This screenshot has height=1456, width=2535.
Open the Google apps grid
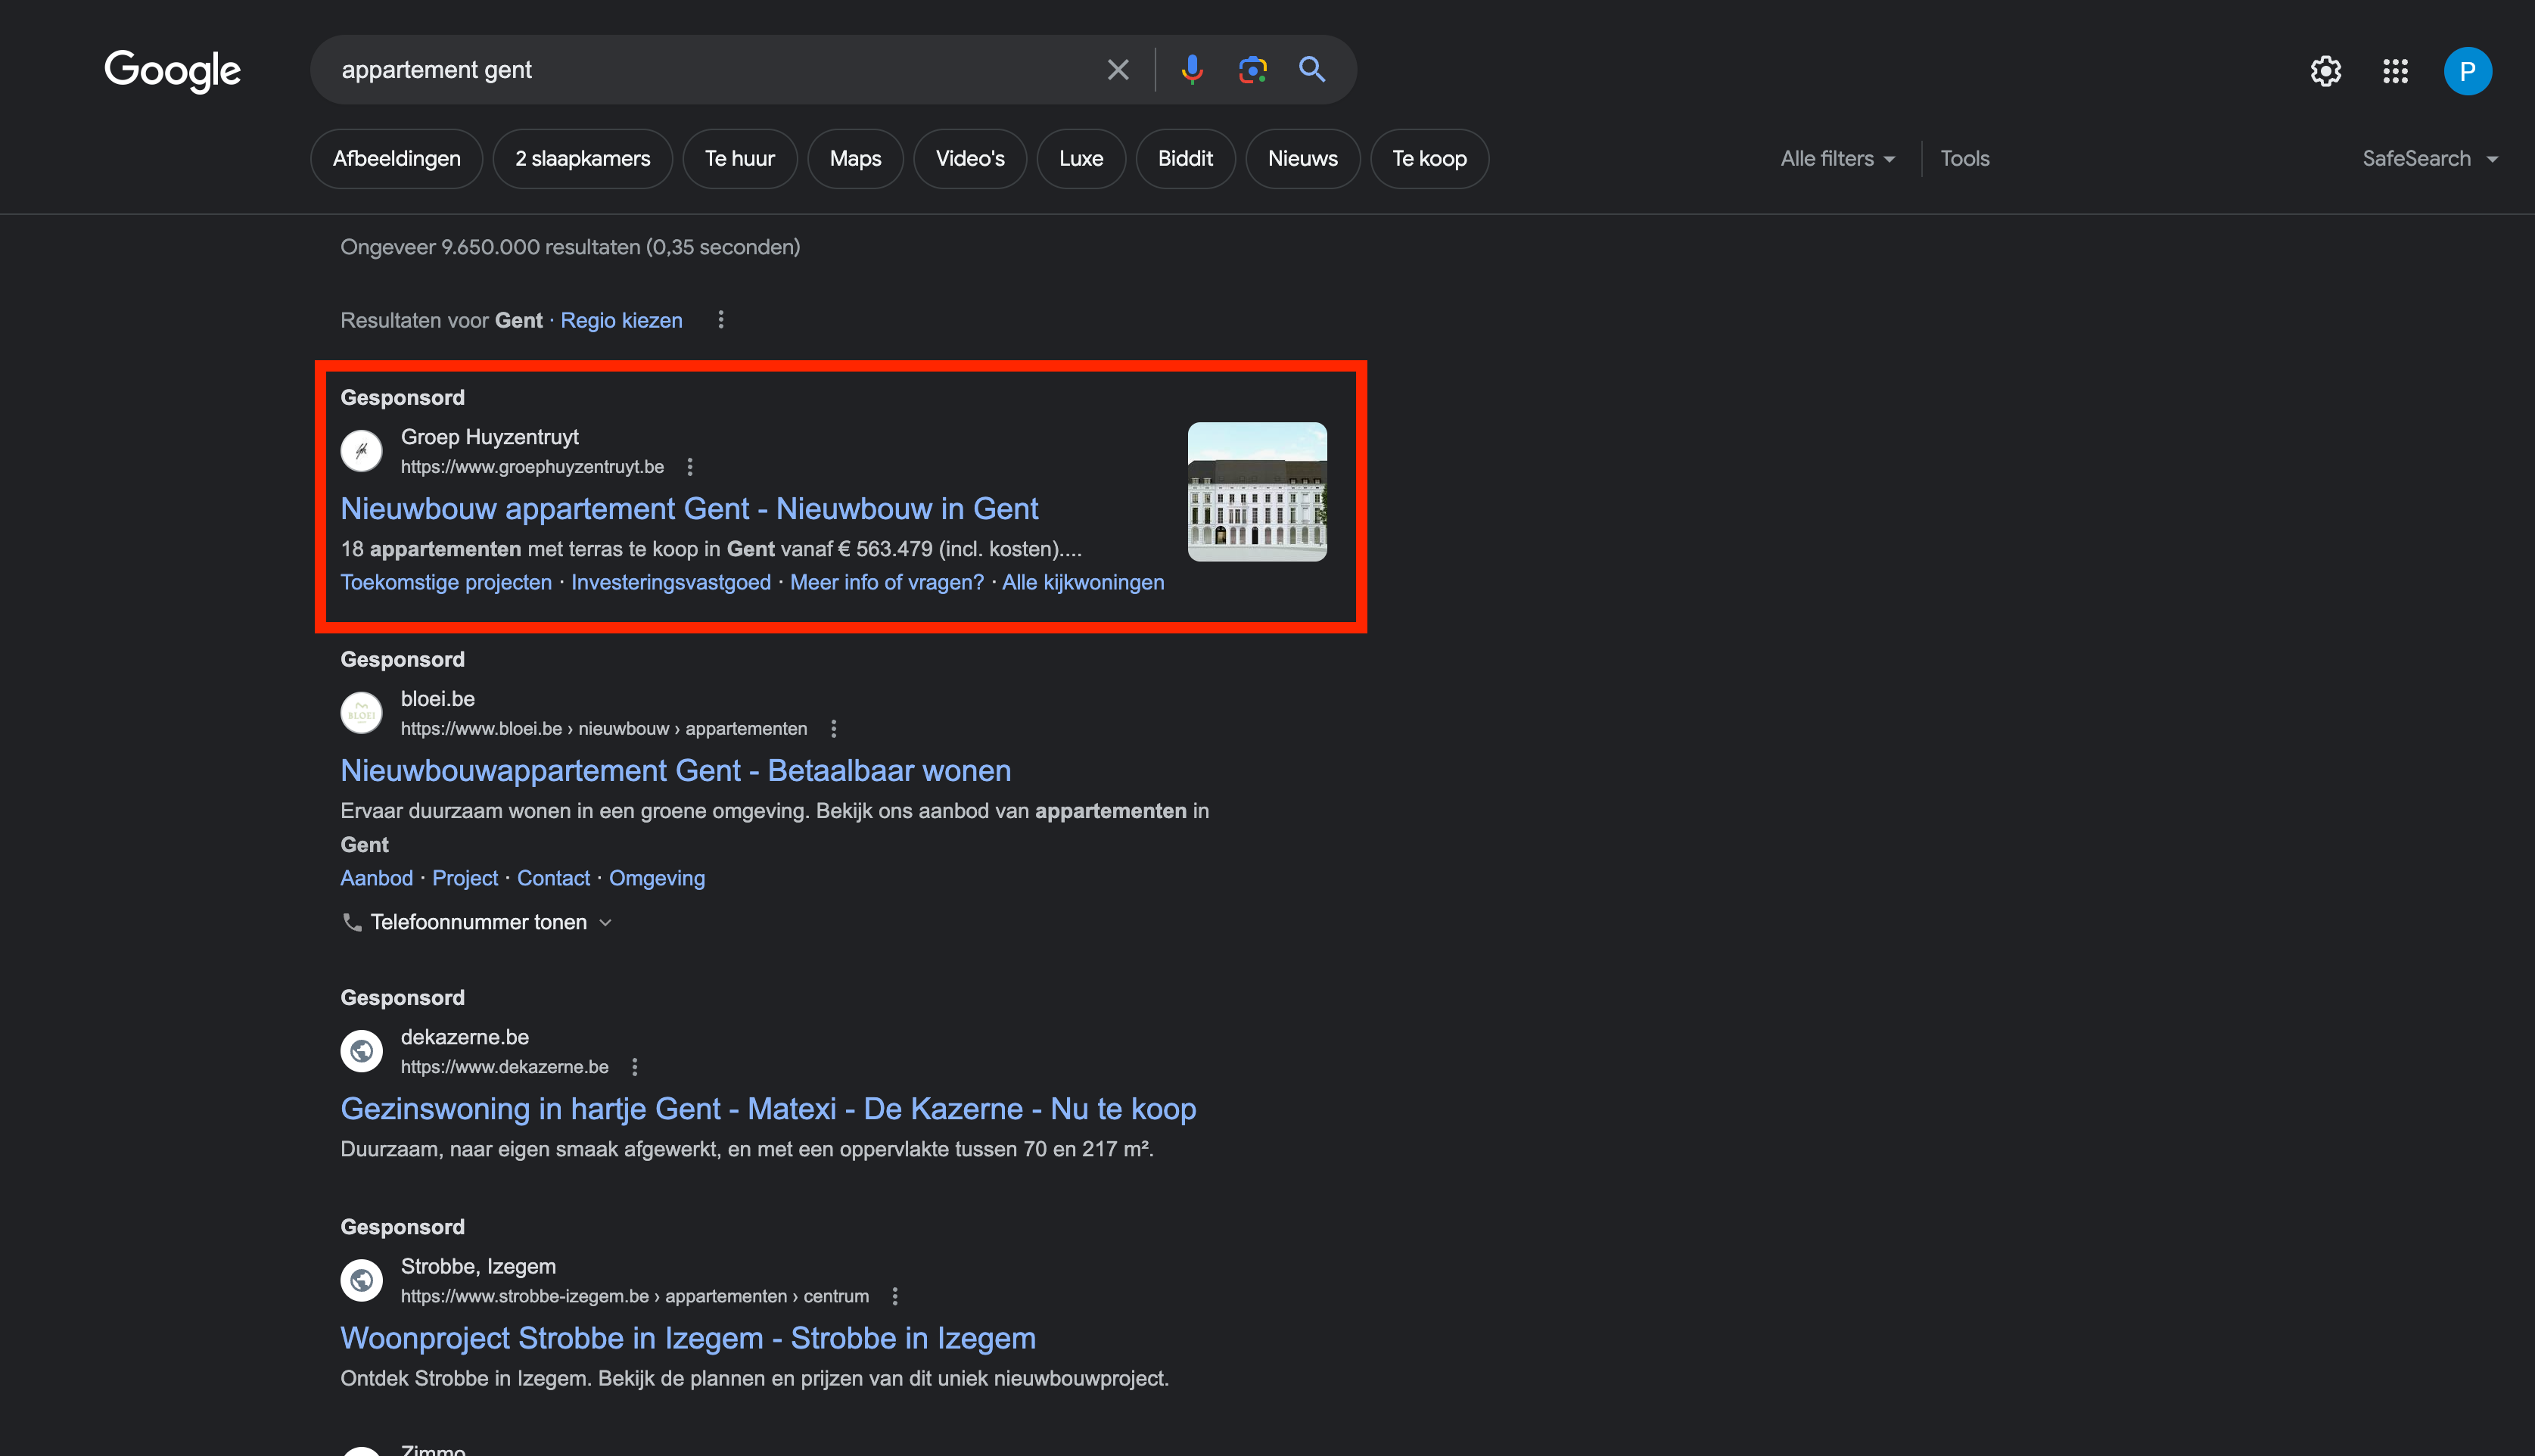pyautogui.click(x=2395, y=71)
